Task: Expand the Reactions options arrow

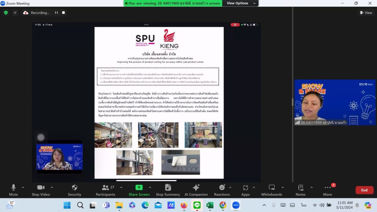Action: [230, 187]
